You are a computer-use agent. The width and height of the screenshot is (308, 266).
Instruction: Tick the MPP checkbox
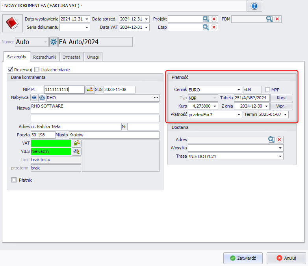pyautogui.click(x=268, y=89)
